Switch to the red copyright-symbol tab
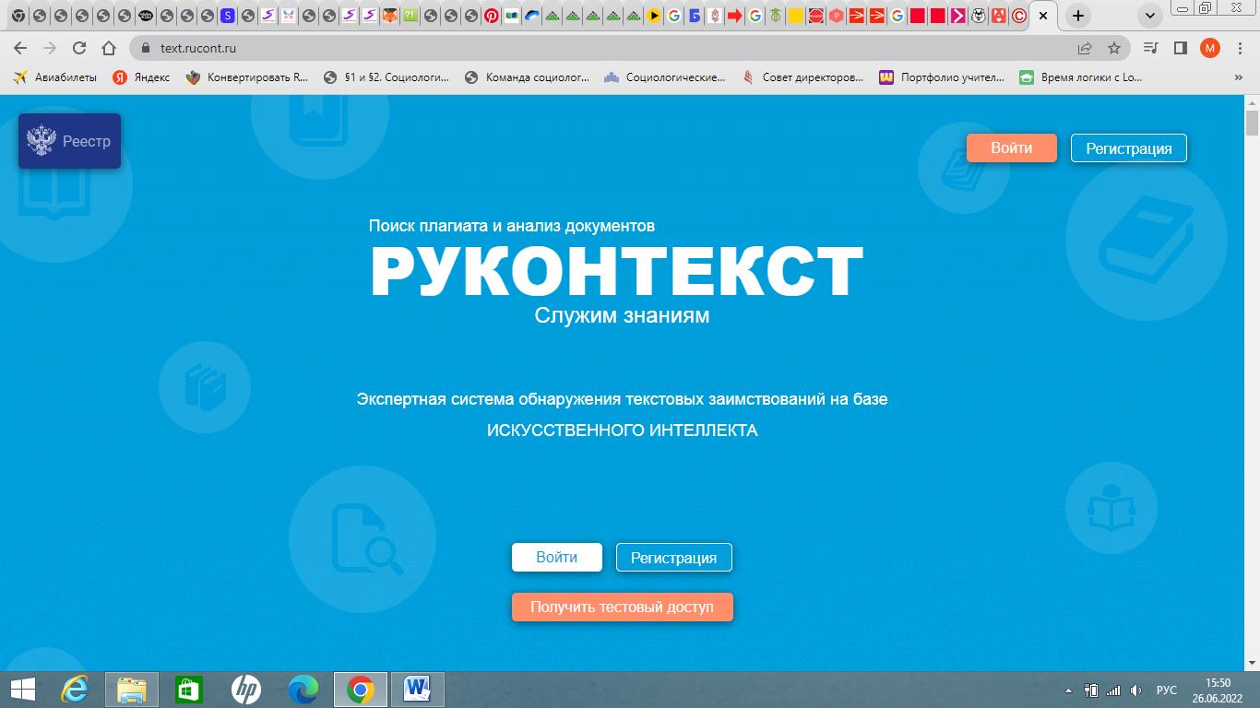 click(1018, 16)
